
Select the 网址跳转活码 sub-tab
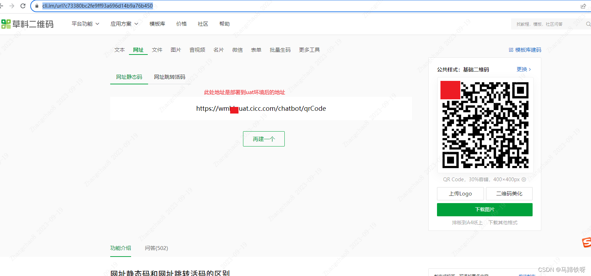(x=170, y=77)
